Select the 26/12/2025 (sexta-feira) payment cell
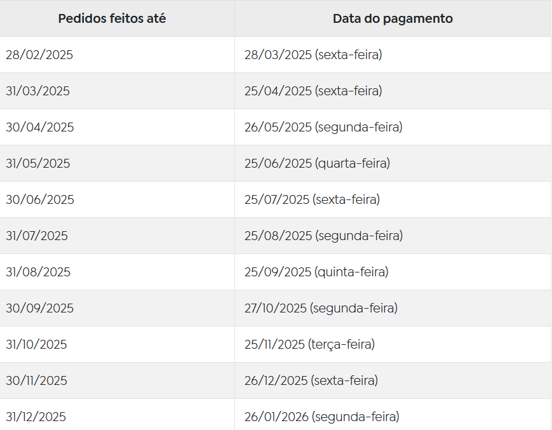The height and width of the screenshot is (430, 552). [x=393, y=380]
